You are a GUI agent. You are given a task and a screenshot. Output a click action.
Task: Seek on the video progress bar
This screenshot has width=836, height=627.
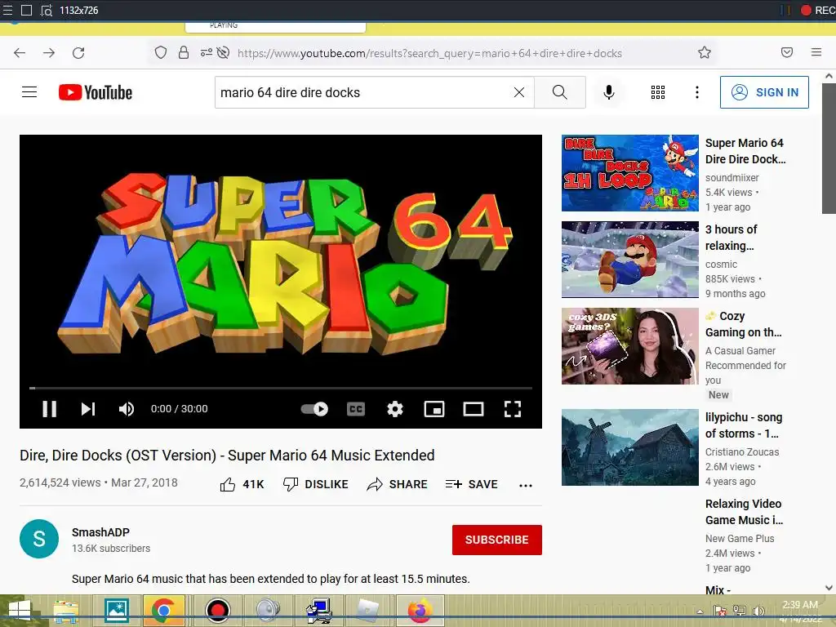(281, 388)
